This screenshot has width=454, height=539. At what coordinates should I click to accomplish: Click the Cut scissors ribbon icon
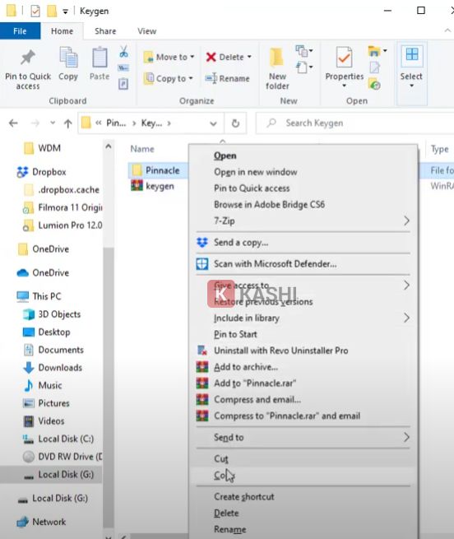pos(123,52)
